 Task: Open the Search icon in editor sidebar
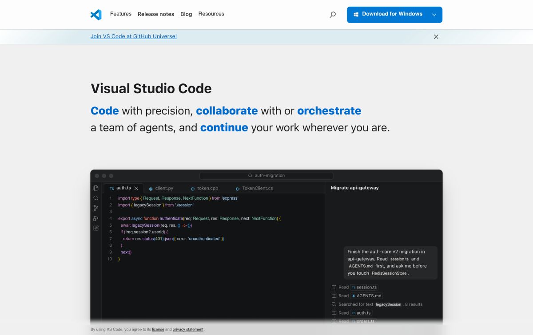point(96,198)
